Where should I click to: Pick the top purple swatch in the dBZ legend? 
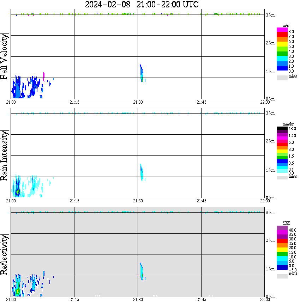tap(282, 228)
